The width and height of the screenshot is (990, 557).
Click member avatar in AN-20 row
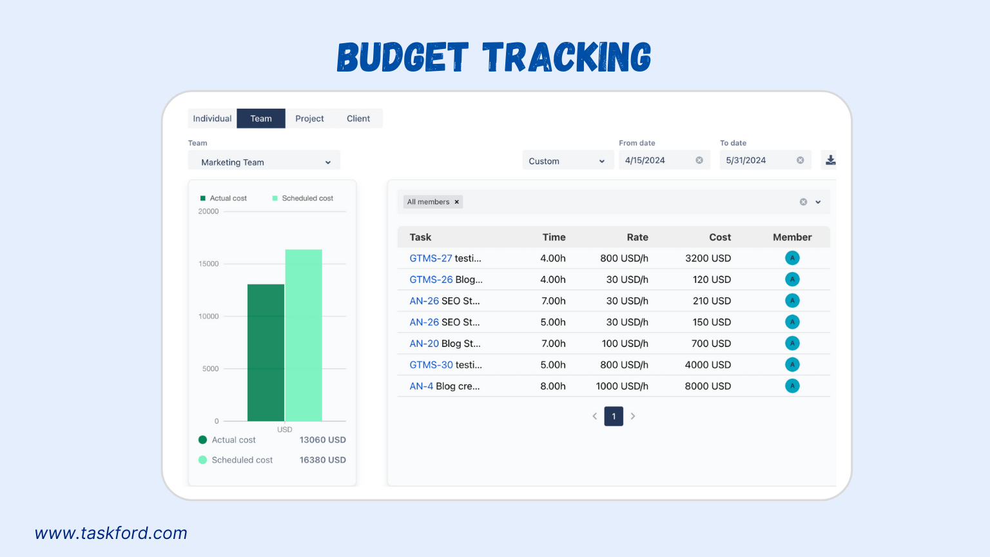coord(792,343)
